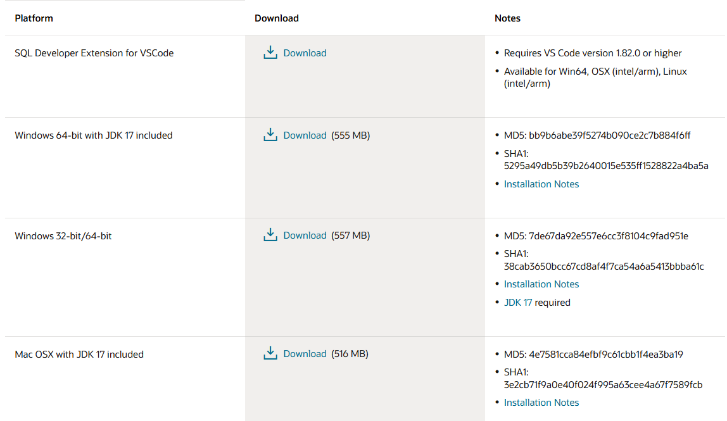The height and width of the screenshot is (421, 727).
Task: Open Download link for SQL Developer Extension for VSCode
Action: (305, 53)
